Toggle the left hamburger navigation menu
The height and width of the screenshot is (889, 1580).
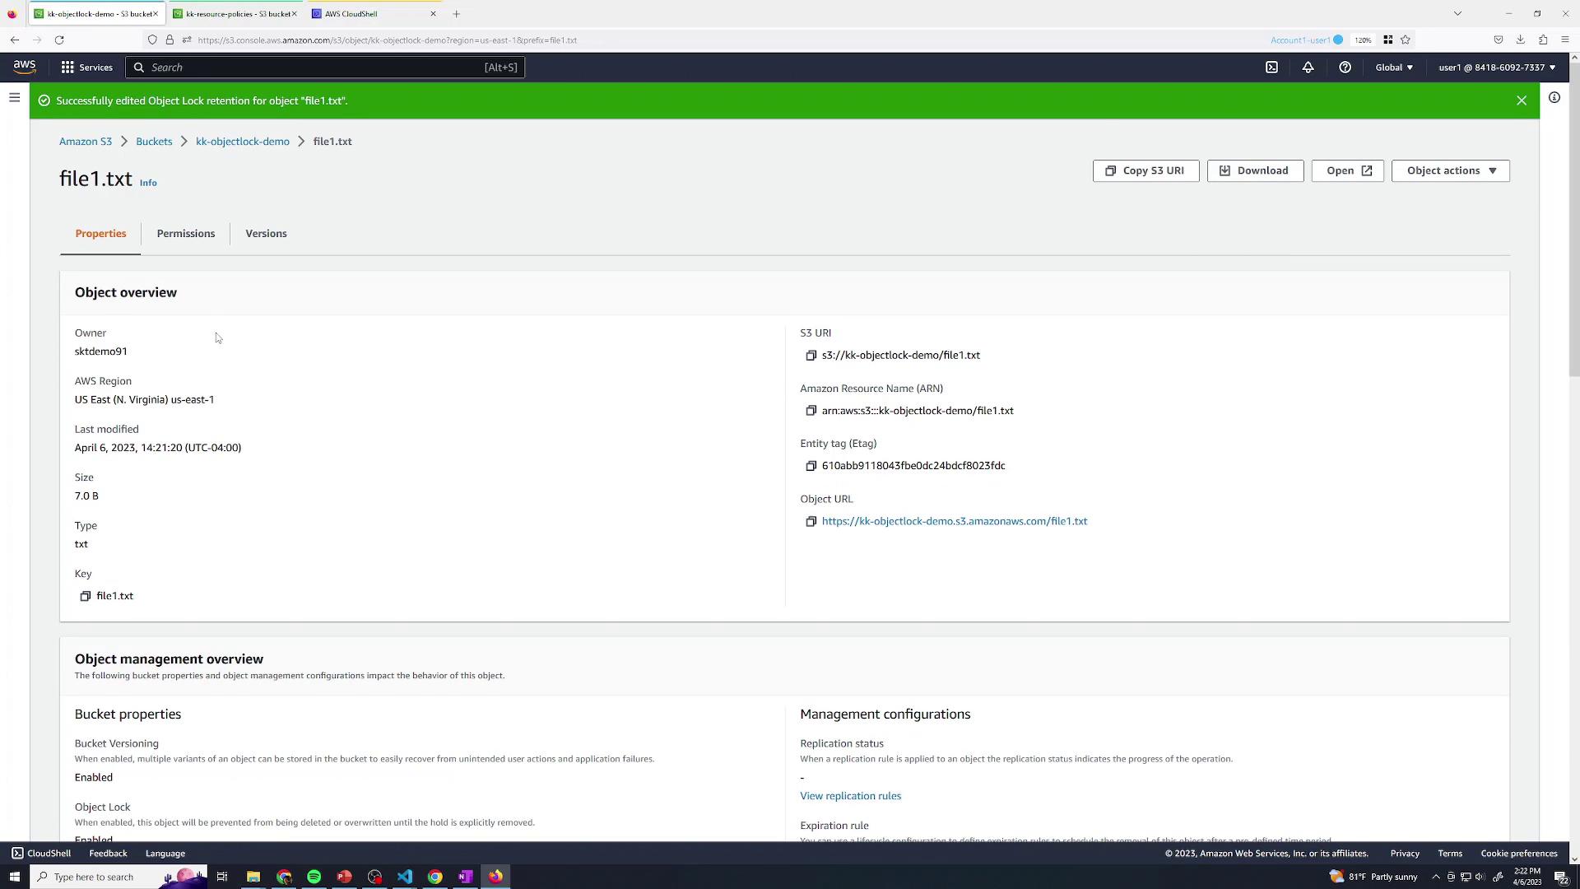tap(14, 98)
